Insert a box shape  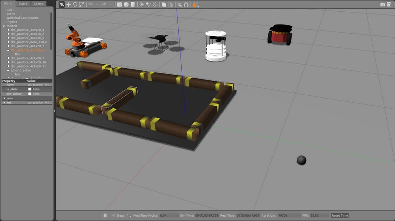120,4
